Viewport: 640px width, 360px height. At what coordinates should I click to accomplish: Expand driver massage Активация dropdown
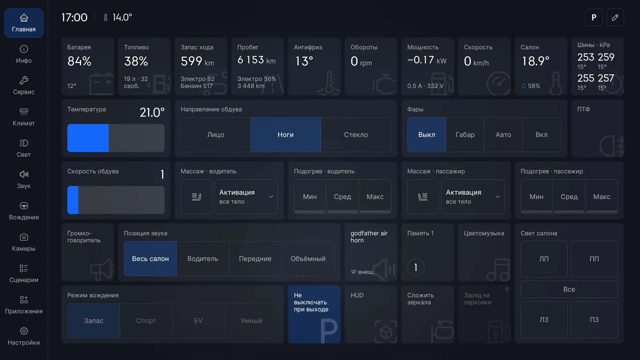[x=246, y=197]
